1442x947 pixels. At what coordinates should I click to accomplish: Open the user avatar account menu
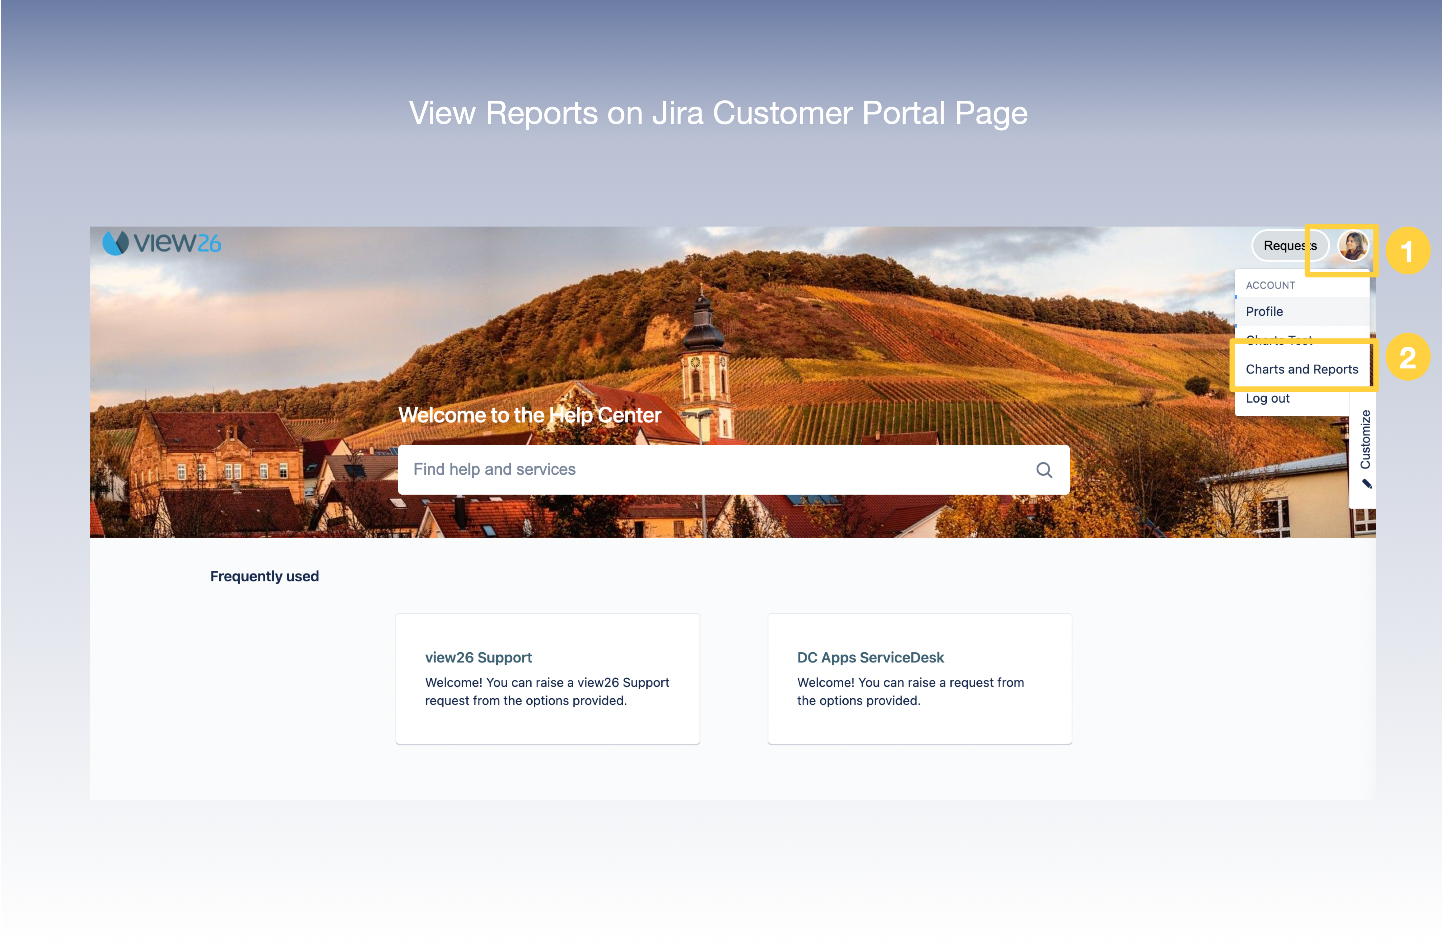tap(1352, 245)
